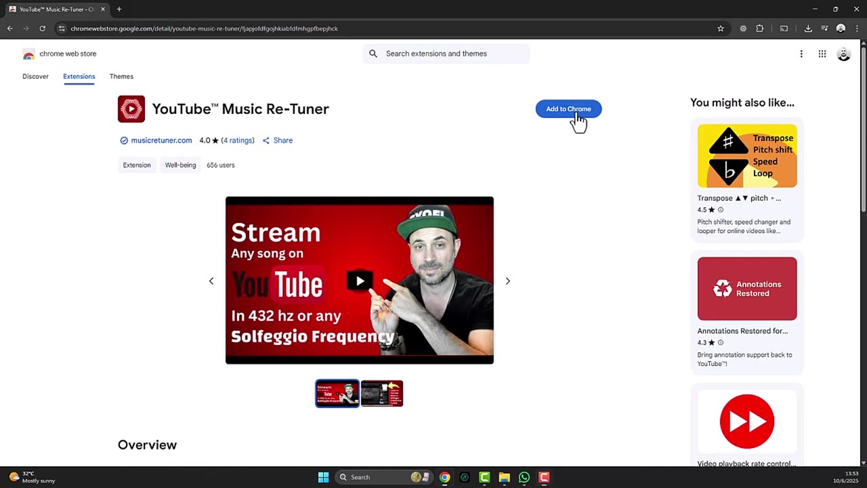This screenshot has height=488, width=867.
Task: Open the Annotations Restored extension card
Action: (747, 312)
